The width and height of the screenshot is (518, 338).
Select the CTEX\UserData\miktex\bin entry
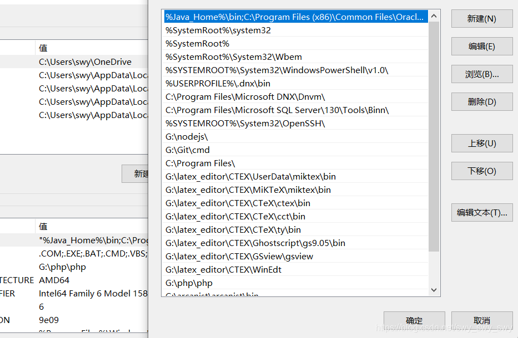pyautogui.click(x=296, y=176)
